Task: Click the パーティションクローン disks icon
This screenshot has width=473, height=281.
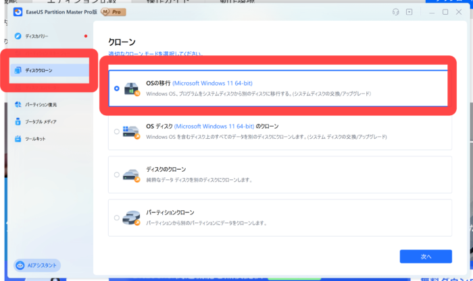Action: pyautogui.click(x=131, y=218)
